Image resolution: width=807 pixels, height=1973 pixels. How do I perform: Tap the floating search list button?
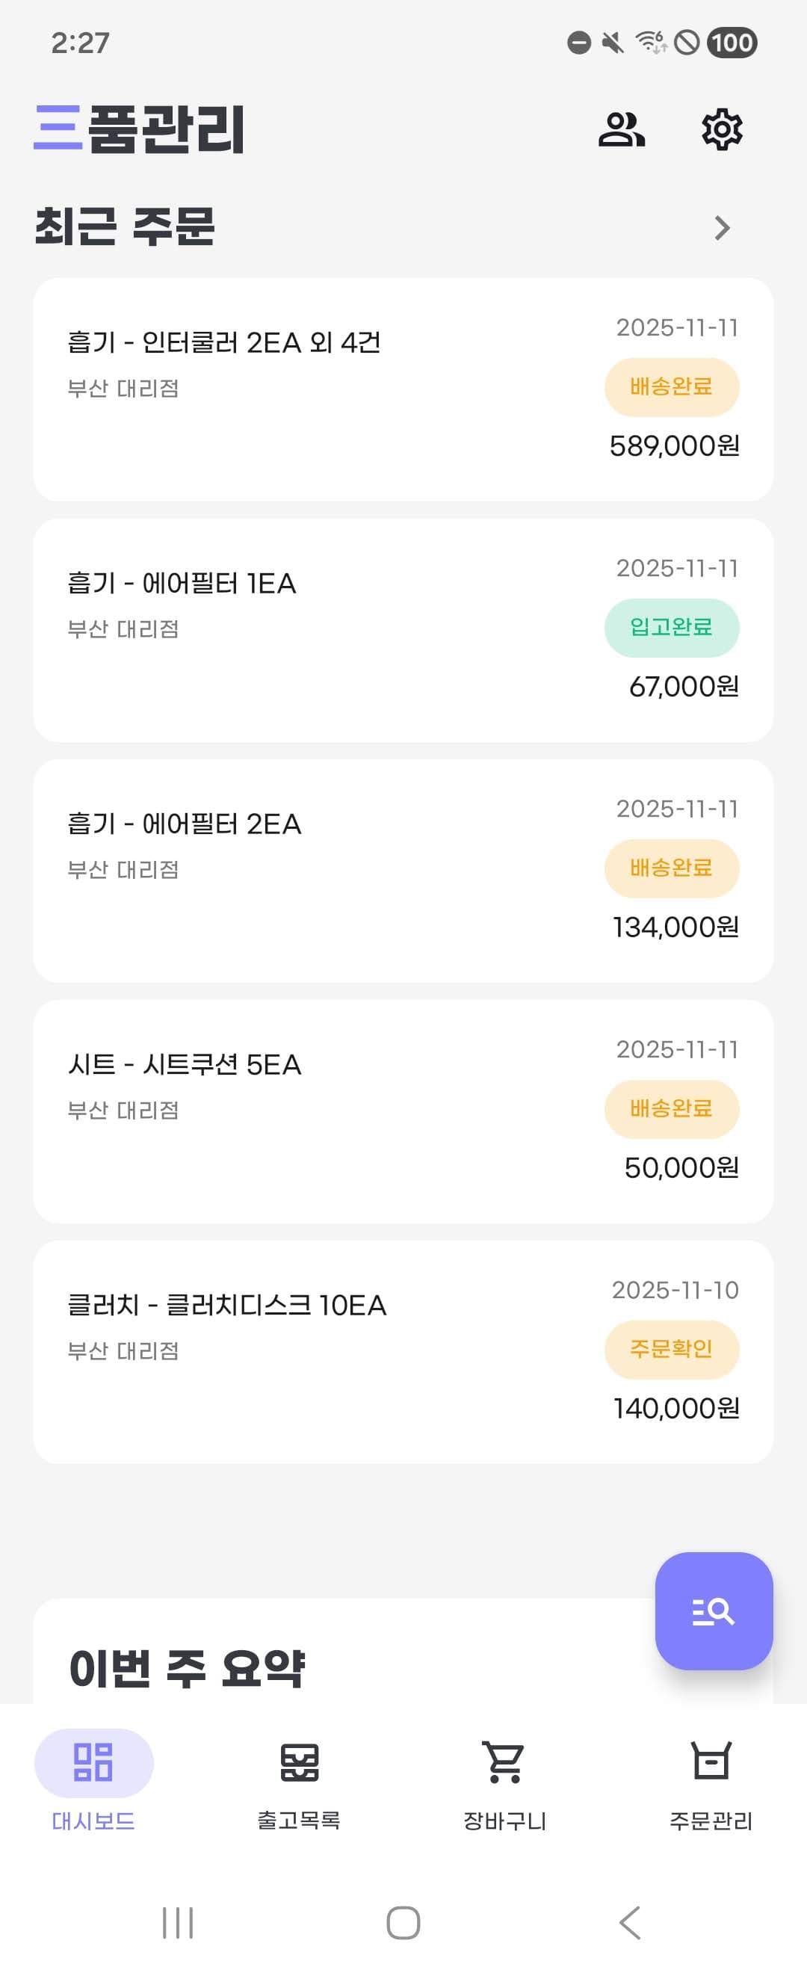point(713,1611)
